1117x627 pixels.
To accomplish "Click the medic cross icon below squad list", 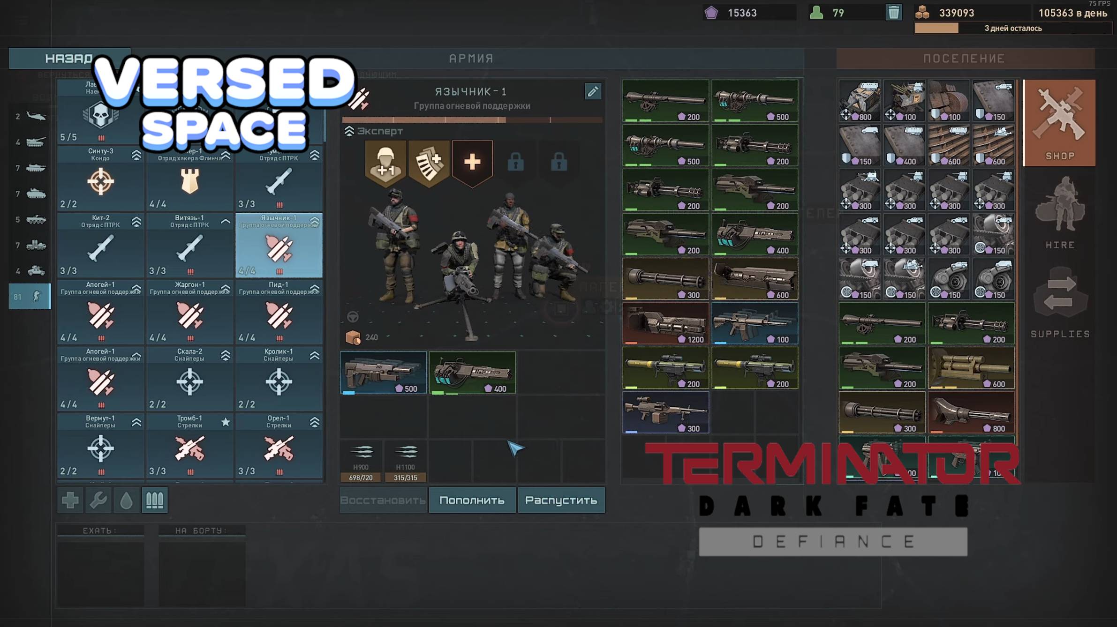I will coord(70,500).
